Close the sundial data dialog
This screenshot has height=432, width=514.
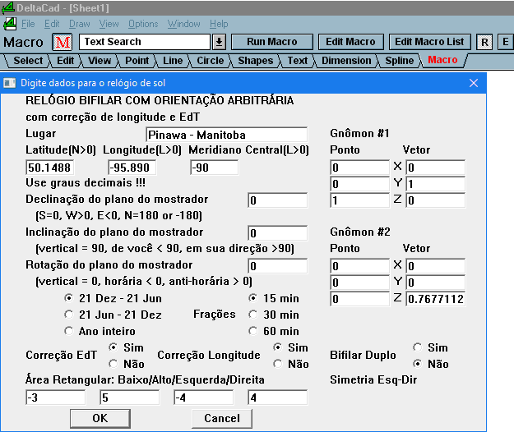[x=474, y=83]
